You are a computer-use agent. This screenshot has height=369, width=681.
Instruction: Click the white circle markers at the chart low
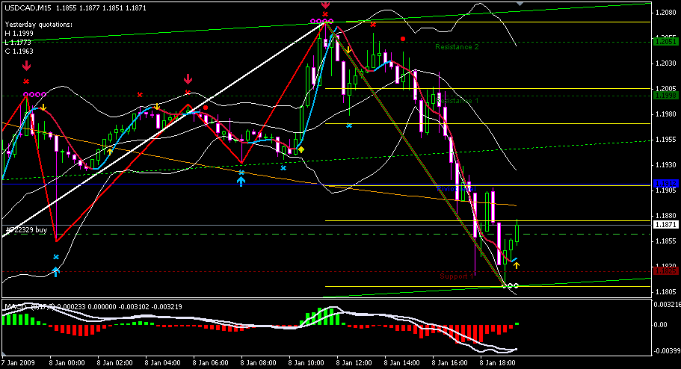coord(511,285)
